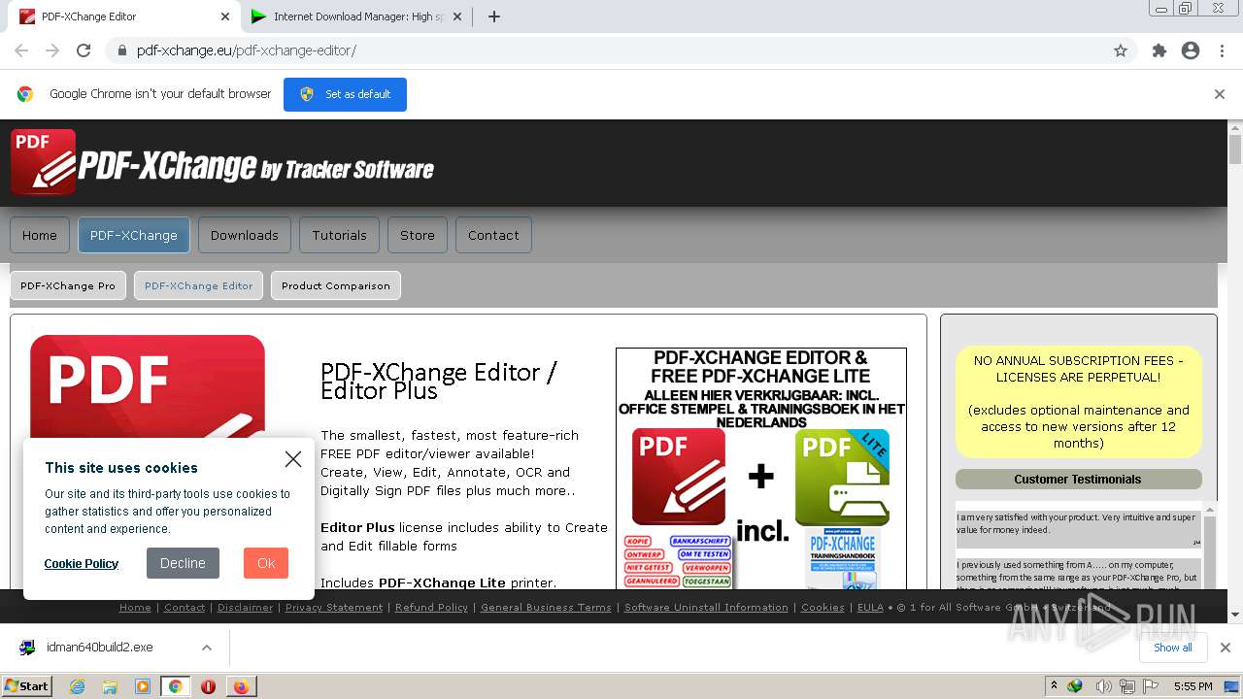Select the PDF-XChange Pro sub-tab

(68, 285)
